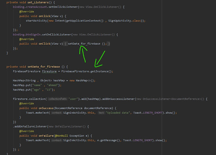
Task: Click the "age" string literal
Action: [36, 90]
